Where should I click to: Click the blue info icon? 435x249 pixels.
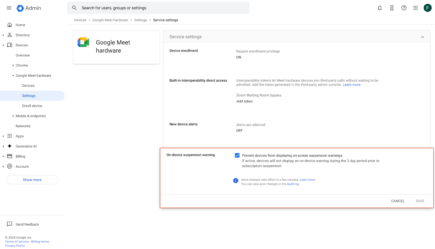tap(236, 181)
